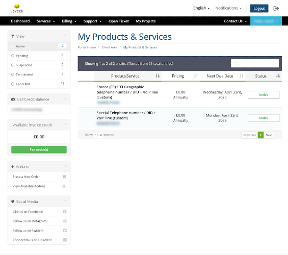288x255 pixels.
Task: Click the services search field
Action: coord(255,63)
